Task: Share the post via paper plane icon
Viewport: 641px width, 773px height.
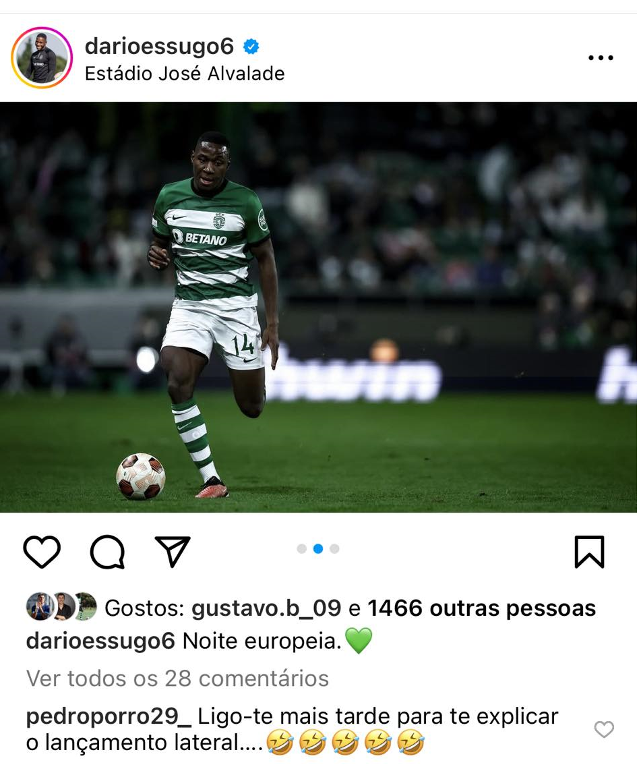Action: coord(173,551)
